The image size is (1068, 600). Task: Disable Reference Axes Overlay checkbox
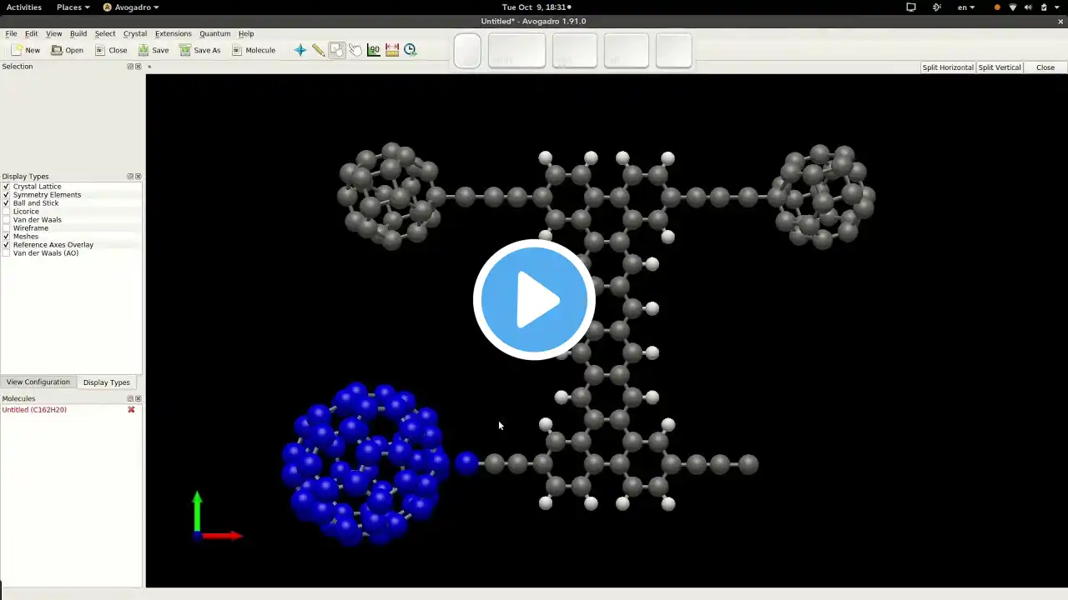tap(6, 245)
